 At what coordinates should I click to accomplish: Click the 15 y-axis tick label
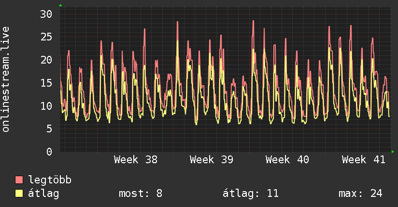point(46,83)
